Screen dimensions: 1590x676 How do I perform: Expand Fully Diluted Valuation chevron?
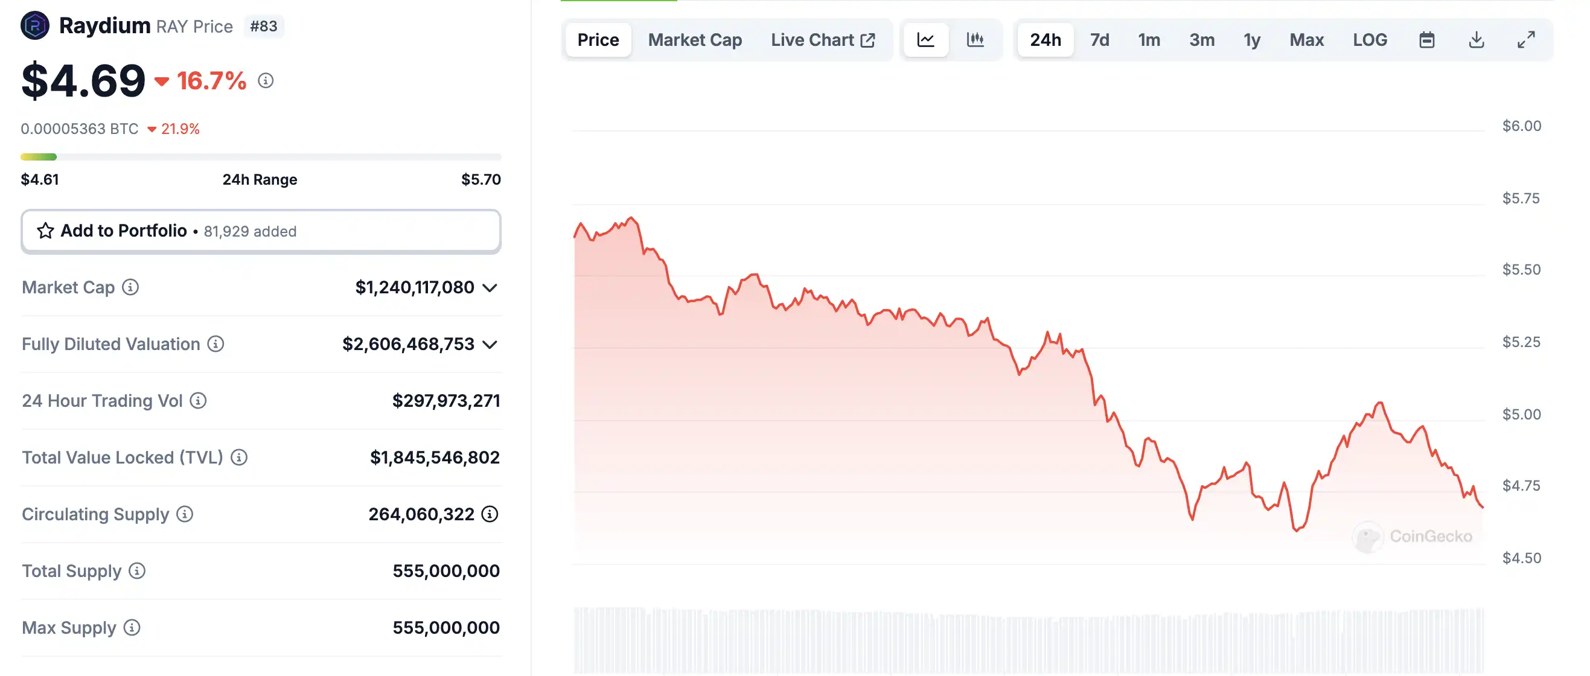490,345
